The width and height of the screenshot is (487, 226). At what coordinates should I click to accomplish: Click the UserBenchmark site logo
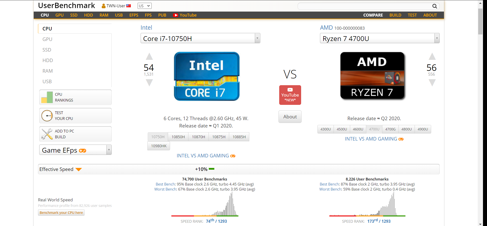coord(66,6)
